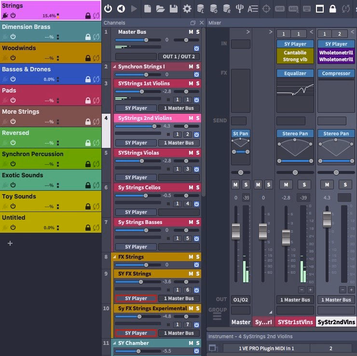Click the plus button under SyStr2ndVlns meter
The height and width of the screenshot is (356, 357).
tap(351, 290)
